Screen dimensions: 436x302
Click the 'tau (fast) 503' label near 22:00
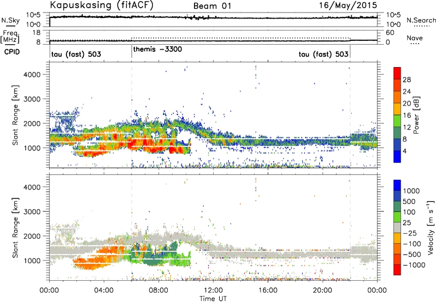pos(323,54)
